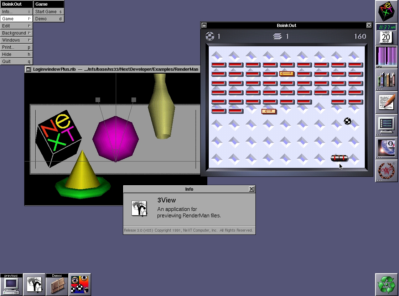399x296 pixels.
Task: Choose Hide from the BoinkOut menu
Action: coord(16,54)
